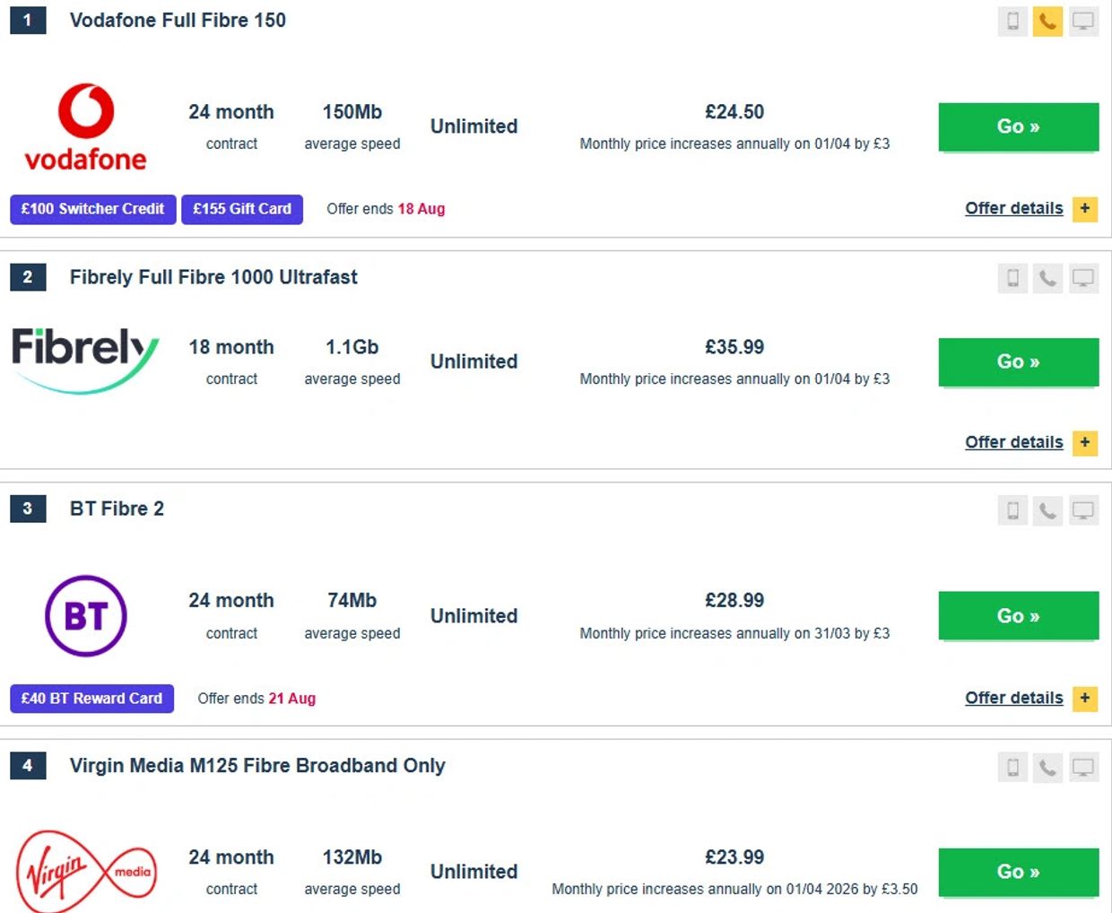Select the £40 BT Reward Card badge
This screenshot has height=913, width=1112.
tap(91, 699)
